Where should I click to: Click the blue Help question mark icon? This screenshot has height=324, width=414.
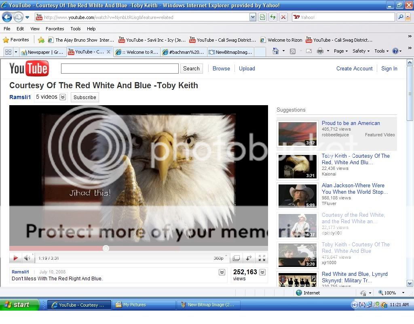395,51
